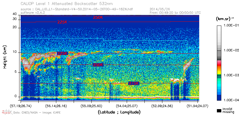Click the y-axis tick label '40'

tap(15, 14)
